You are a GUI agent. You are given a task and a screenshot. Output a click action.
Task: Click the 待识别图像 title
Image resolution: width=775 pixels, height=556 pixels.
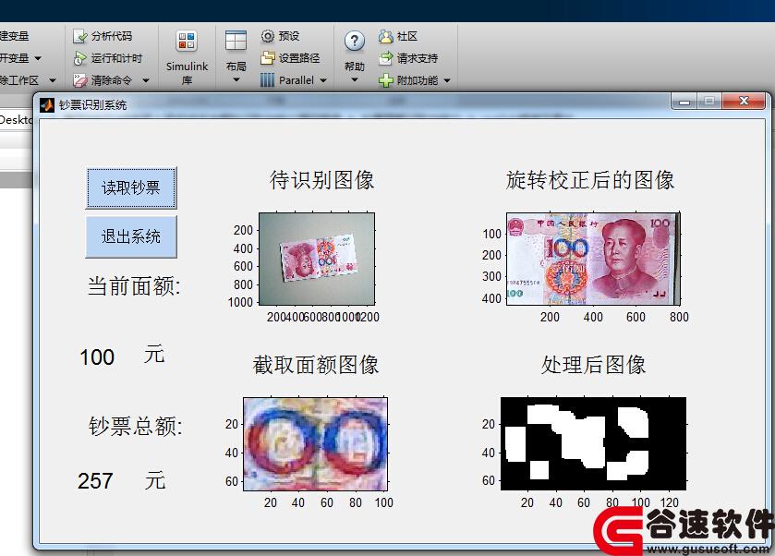click(321, 180)
